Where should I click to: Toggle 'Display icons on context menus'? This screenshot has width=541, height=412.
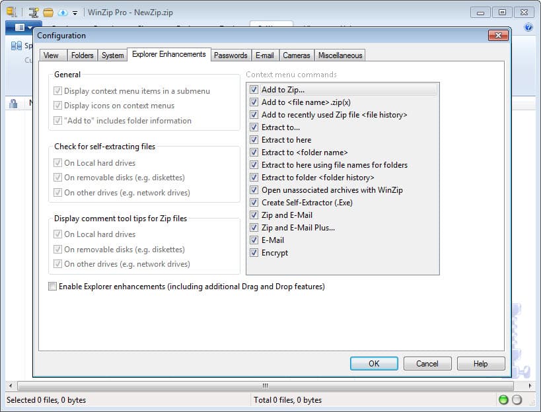[57, 106]
